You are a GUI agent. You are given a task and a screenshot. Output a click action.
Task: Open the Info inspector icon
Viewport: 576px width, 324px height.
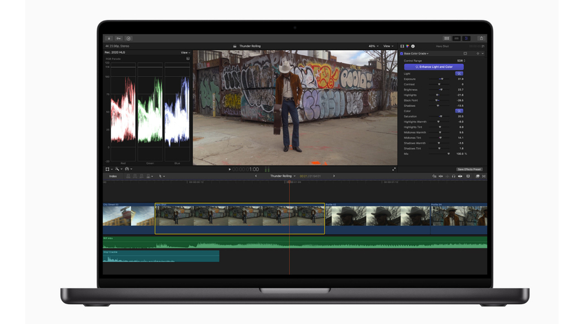coord(413,46)
